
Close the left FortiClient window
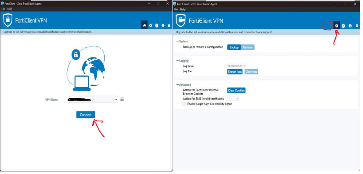pyautogui.click(x=168, y=4)
